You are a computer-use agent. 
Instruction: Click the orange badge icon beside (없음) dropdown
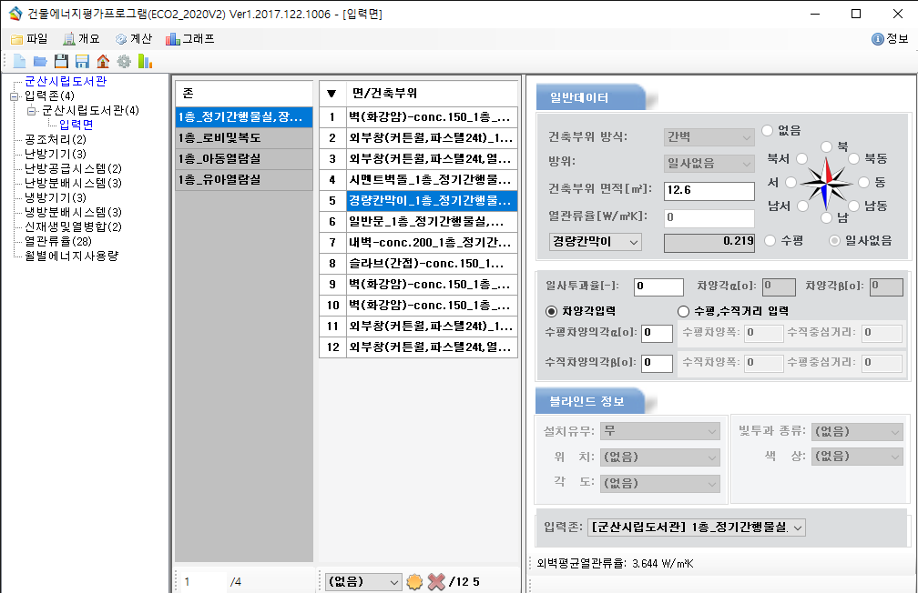(414, 581)
